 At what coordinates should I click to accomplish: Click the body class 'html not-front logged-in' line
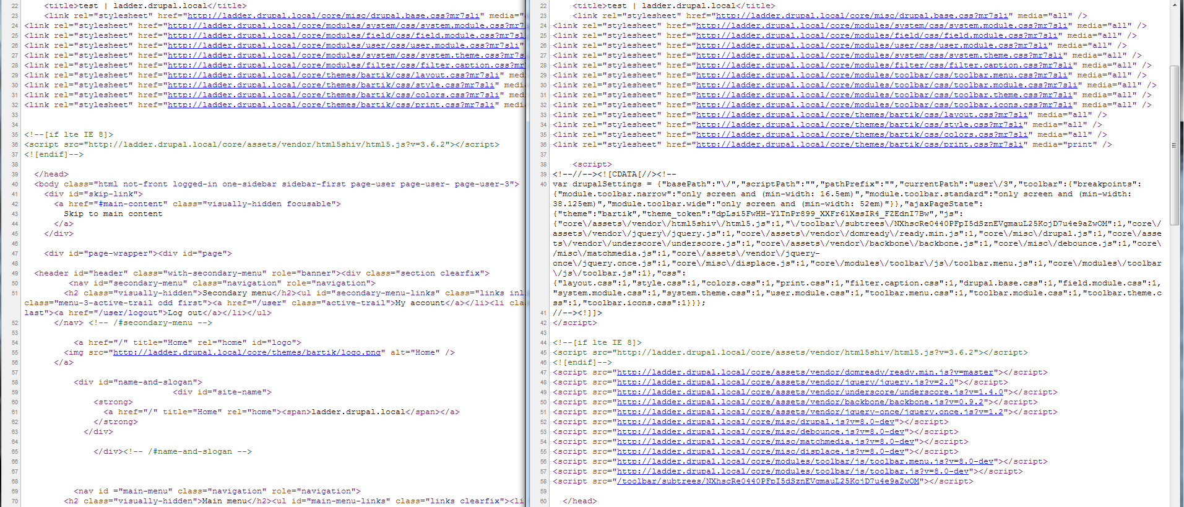coord(277,184)
